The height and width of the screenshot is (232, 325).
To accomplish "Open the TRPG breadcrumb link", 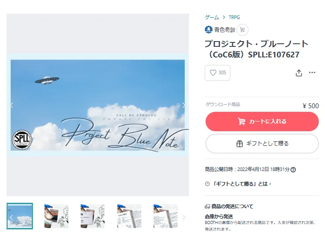I will pyautogui.click(x=234, y=17).
